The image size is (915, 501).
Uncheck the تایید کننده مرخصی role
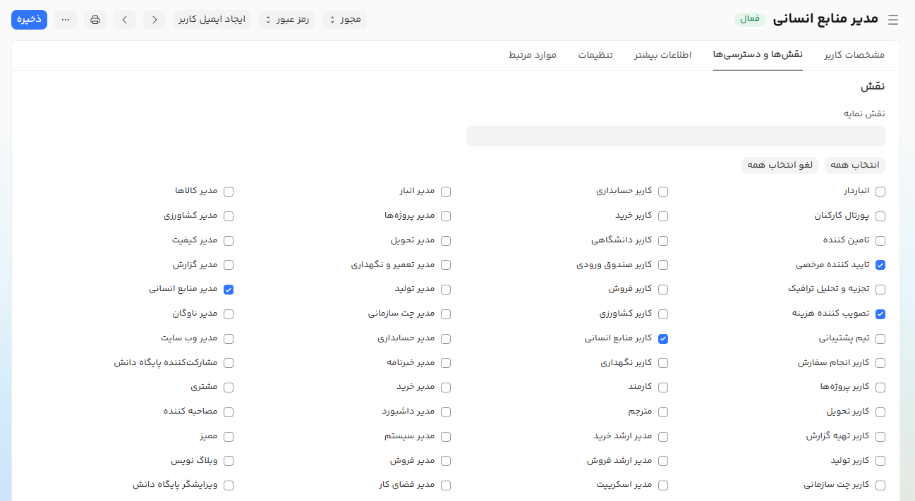coord(880,265)
